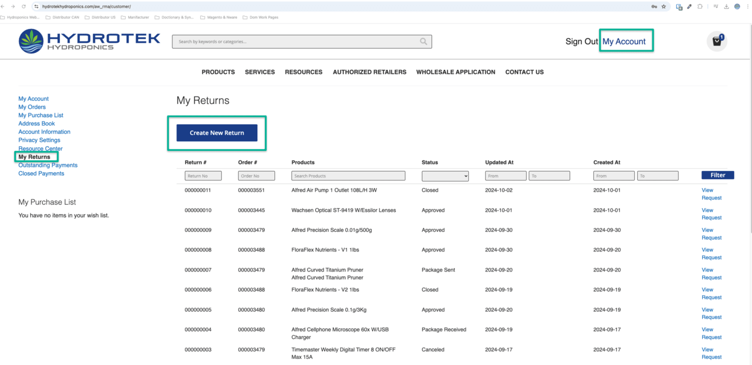View Request for return 000000004
Screen dimensions: 752x365
[712, 333]
